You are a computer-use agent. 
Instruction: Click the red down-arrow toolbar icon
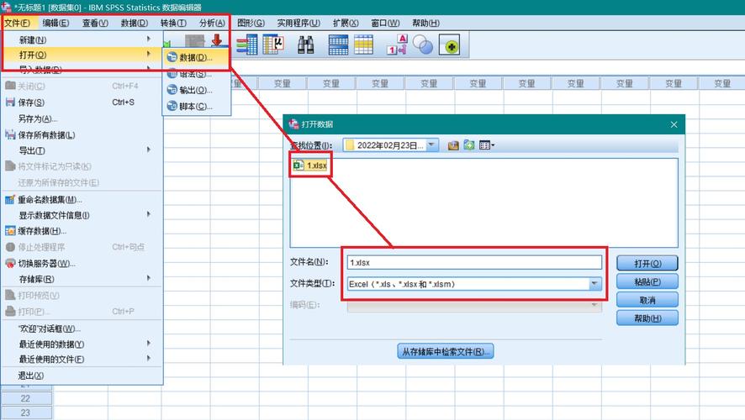coord(217,39)
